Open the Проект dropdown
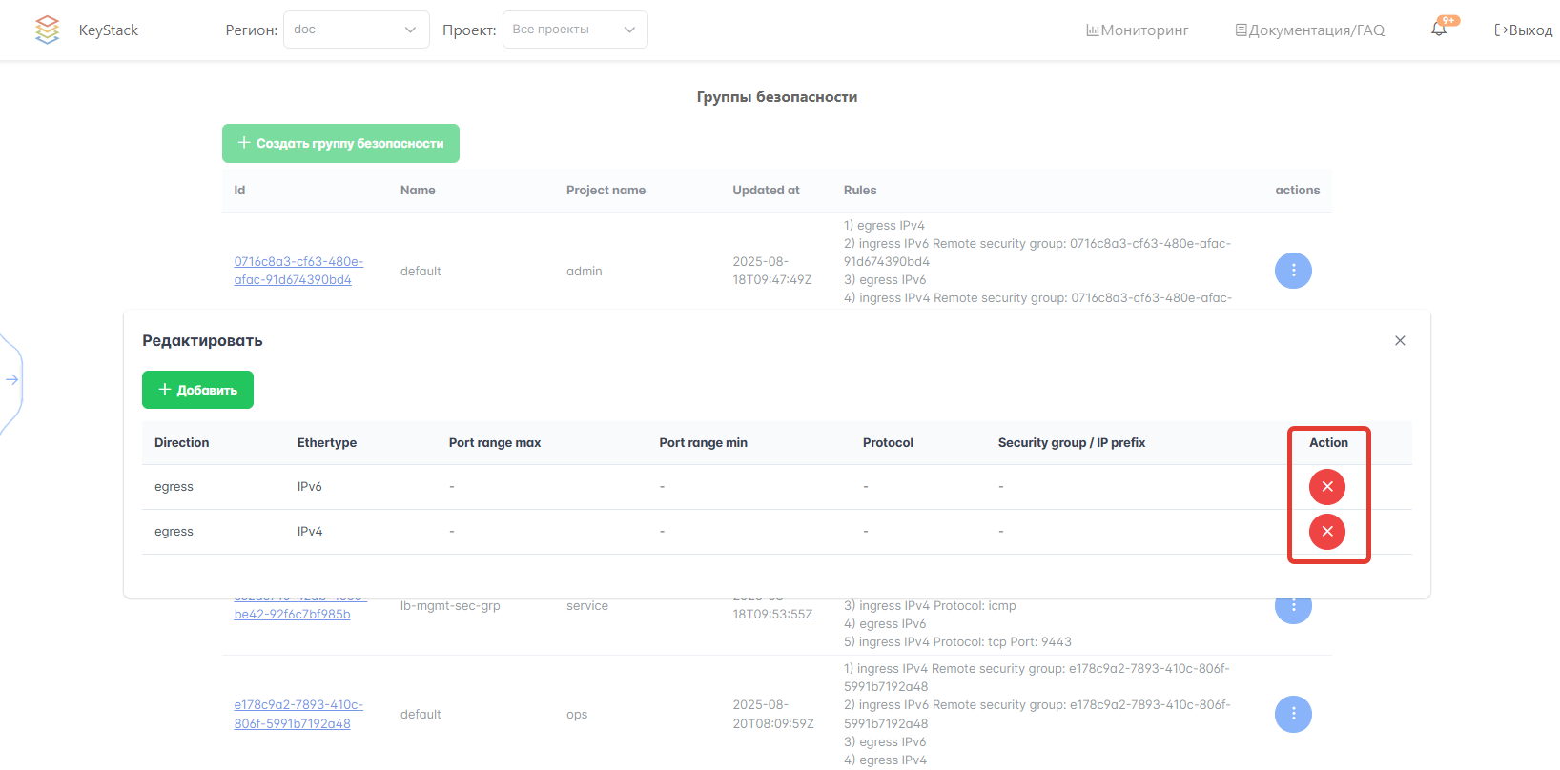The height and width of the screenshot is (770, 1560). pos(574,30)
